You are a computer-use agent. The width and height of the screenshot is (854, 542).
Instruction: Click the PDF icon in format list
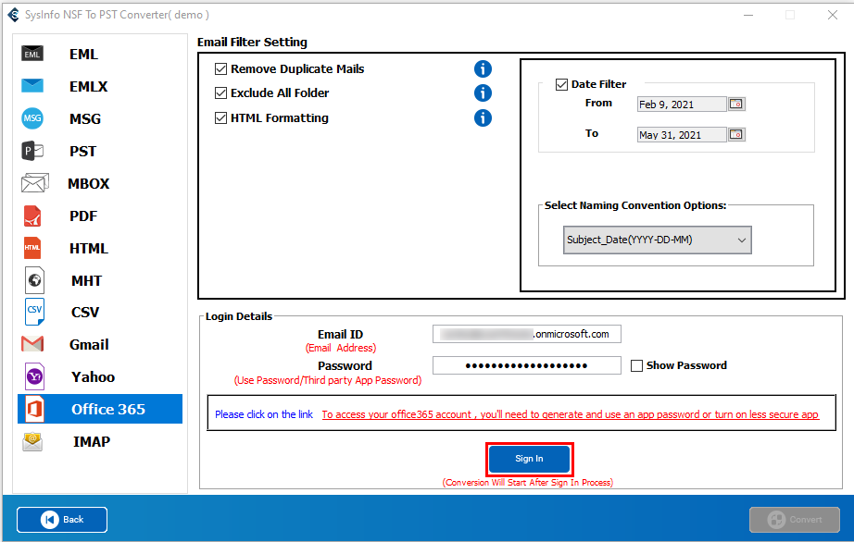click(32, 216)
